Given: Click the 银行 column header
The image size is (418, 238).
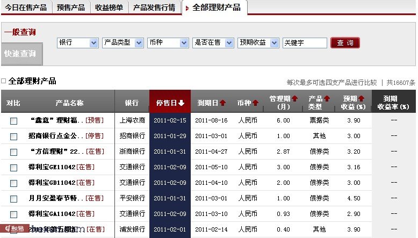Looking at the screenshot, I should point(132,103).
